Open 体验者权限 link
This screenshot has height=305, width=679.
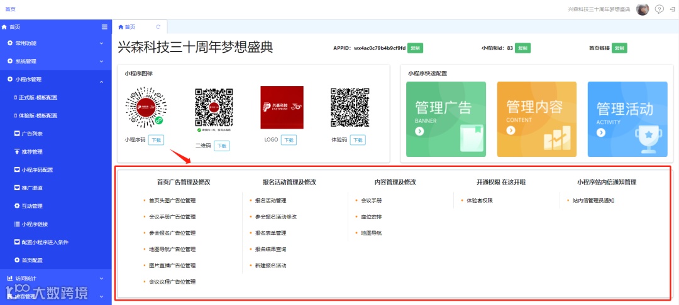[x=480, y=200]
